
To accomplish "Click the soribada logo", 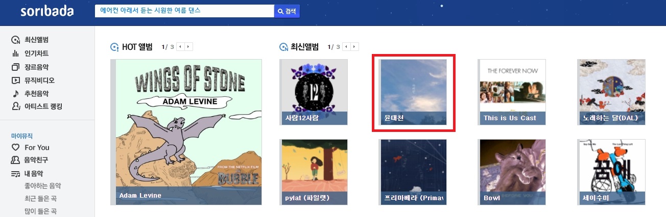I will [47, 11].
